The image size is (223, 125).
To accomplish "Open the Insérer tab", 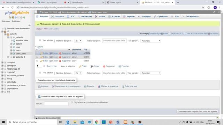I will point(100,17).
